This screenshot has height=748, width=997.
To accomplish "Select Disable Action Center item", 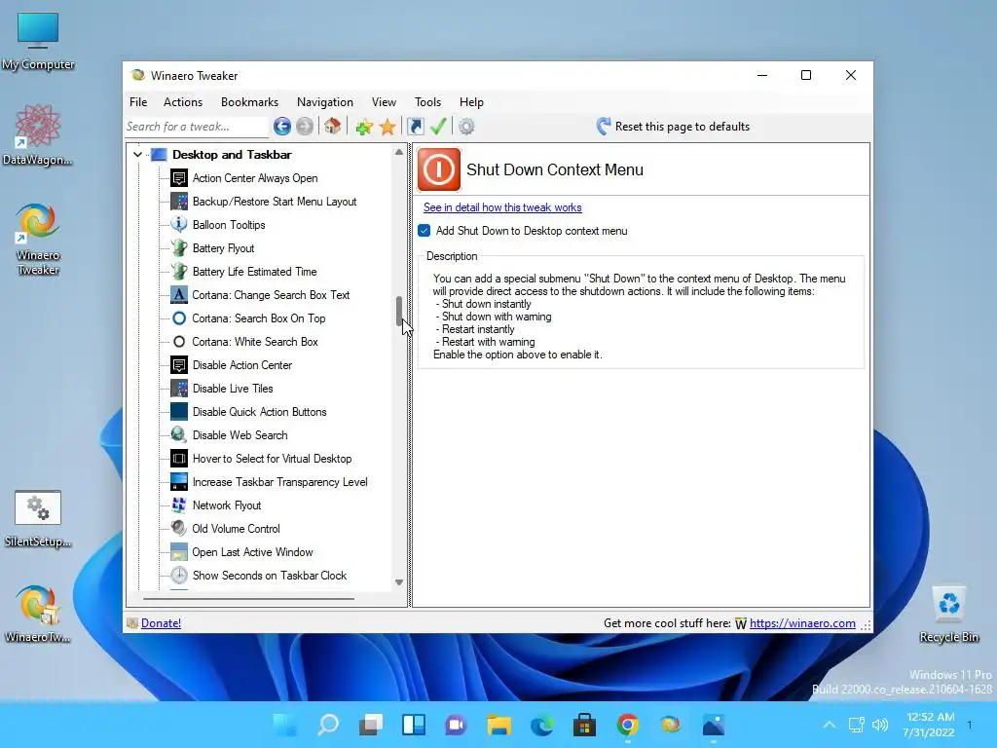I will click(x=242, y=365).
